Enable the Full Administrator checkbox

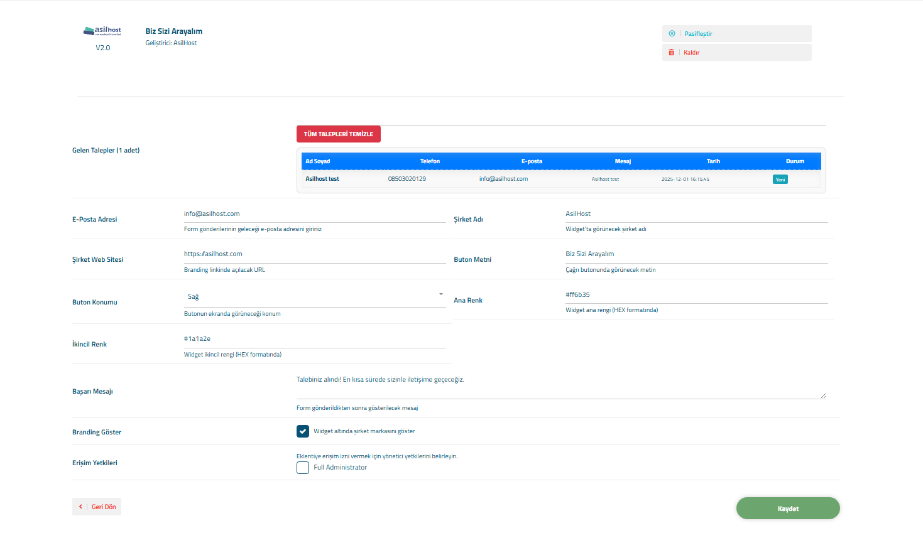tap(303, 468)
